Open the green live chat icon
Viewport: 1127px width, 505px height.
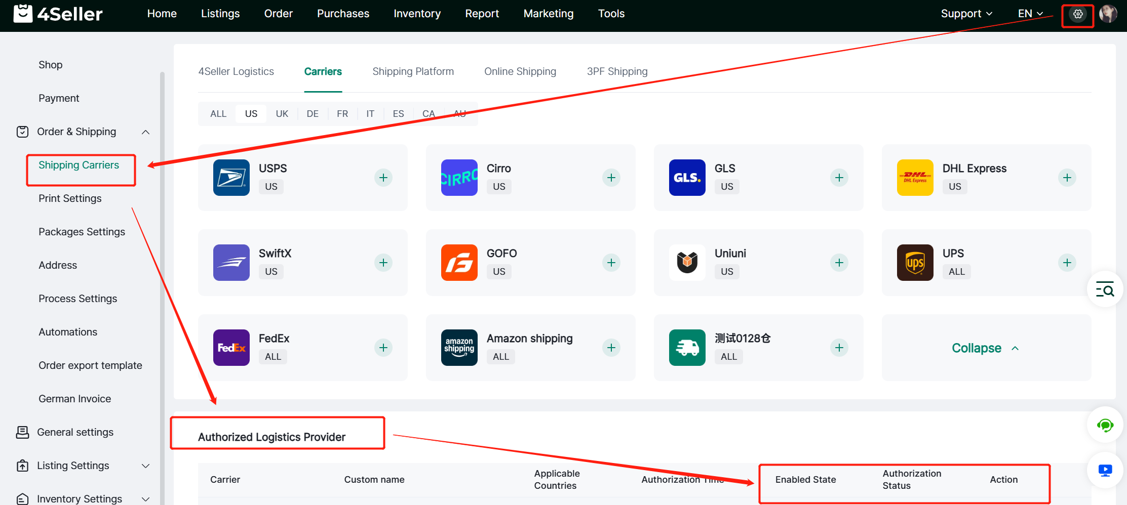click(1105, 425)
